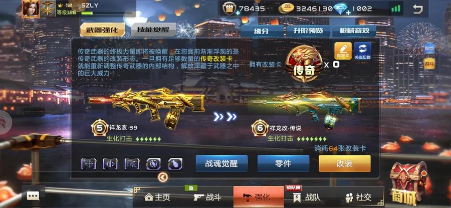Image resolution: width=451 pixels, height=208 pixels.
Task: Select the grenade part slot icon
Action: (175, 164)
